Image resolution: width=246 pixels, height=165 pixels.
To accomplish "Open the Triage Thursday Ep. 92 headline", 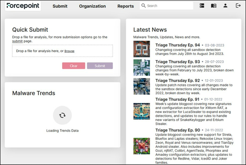I will pyautogui.click(x=177, y=80).
